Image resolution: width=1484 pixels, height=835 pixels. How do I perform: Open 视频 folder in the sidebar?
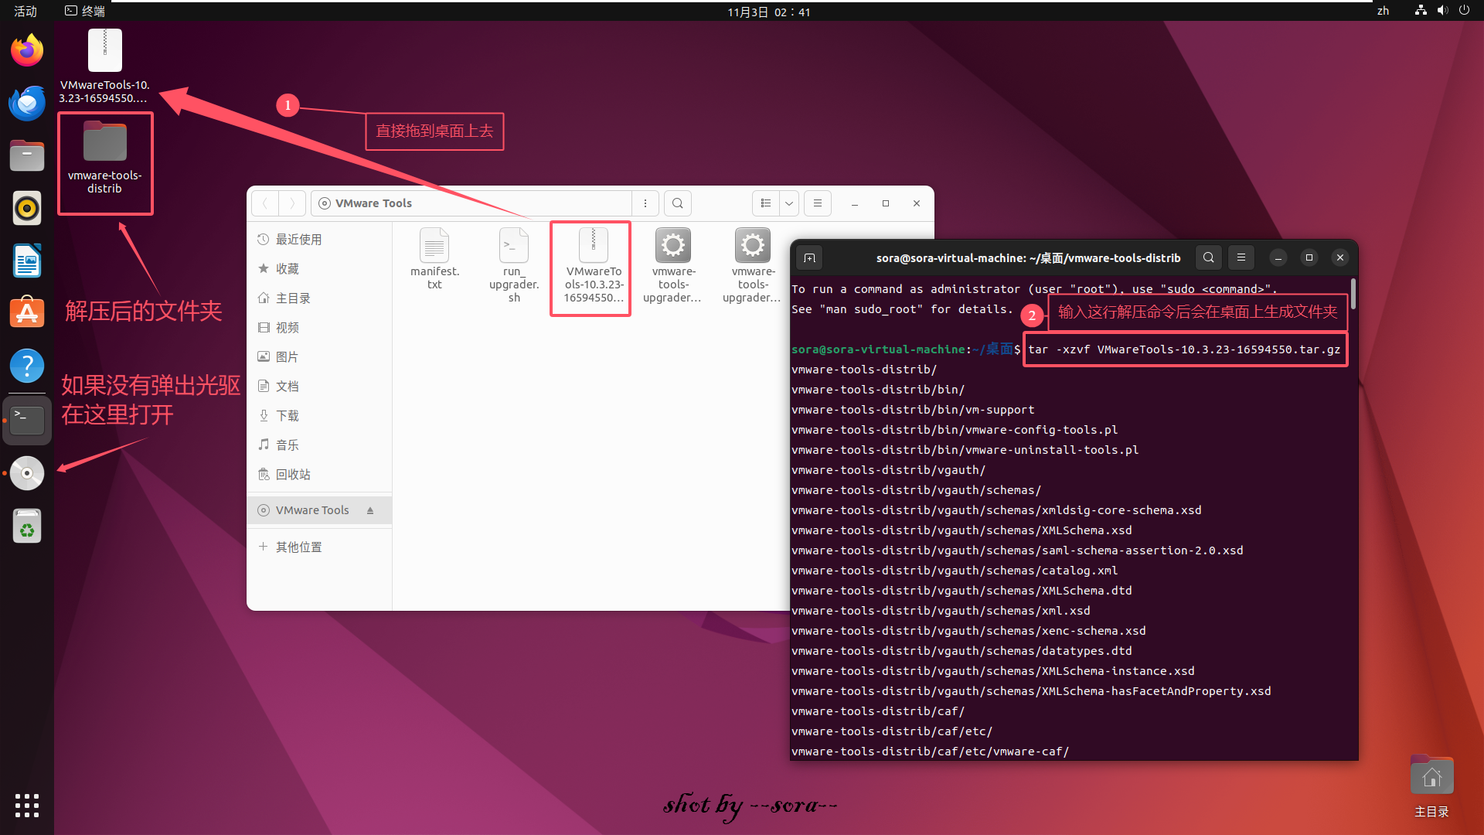[x=319, y=328]
